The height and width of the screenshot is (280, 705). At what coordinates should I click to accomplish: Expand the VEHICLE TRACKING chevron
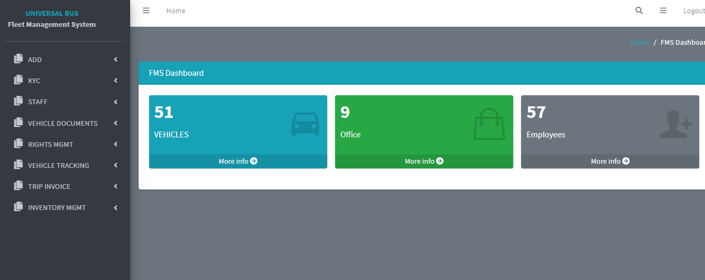coord(115,165)
